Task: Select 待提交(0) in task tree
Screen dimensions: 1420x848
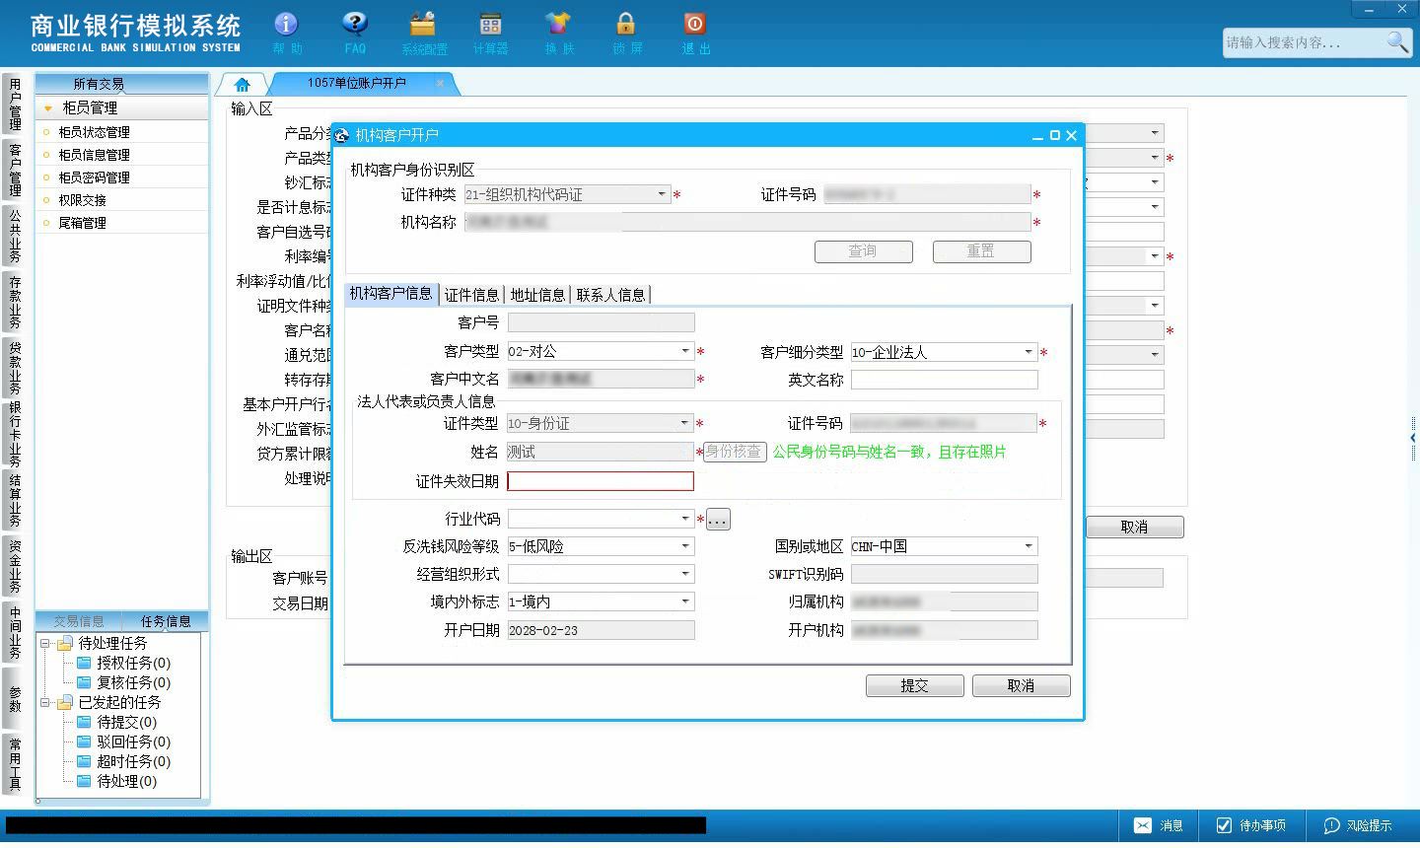Action: click(126, 722)
